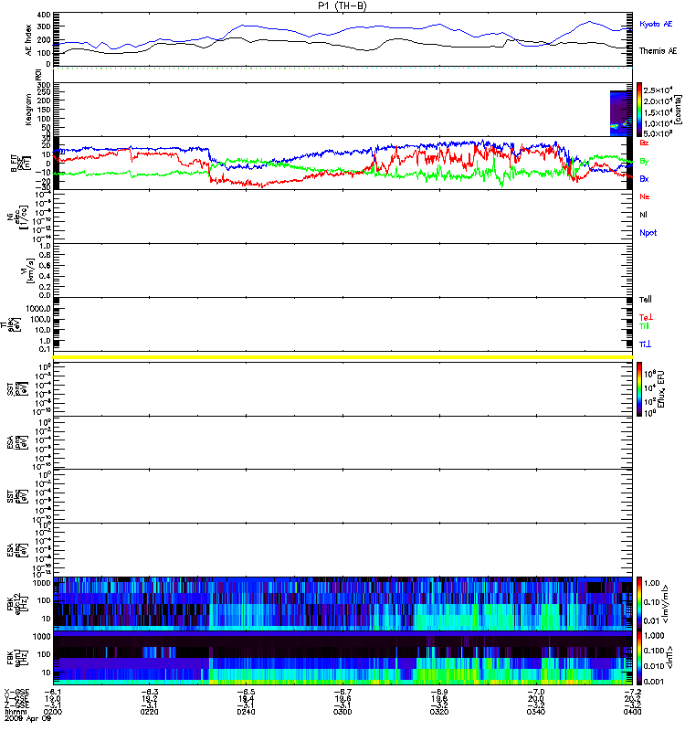Click the blue Bx legend label
The height and width of the screenshot is (731, 685).
(x=644, y=179)
